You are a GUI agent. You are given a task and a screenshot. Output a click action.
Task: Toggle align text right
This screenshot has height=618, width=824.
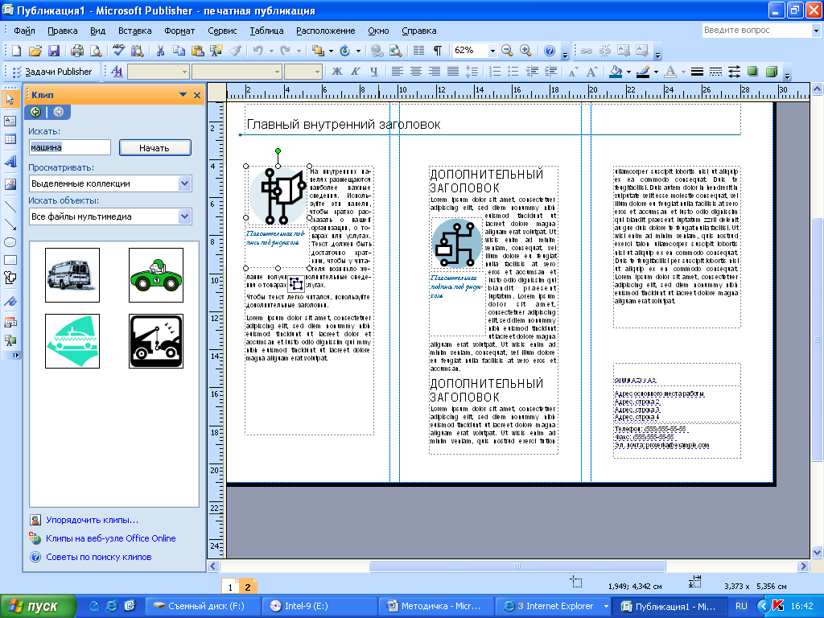[434, 72]
